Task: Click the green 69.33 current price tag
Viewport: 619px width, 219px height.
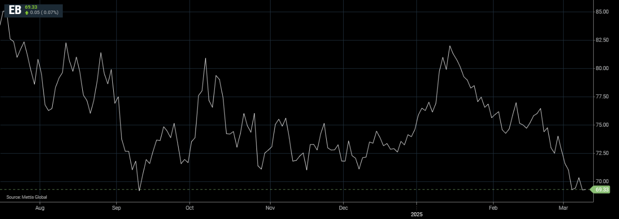Action: coord(601,190)
